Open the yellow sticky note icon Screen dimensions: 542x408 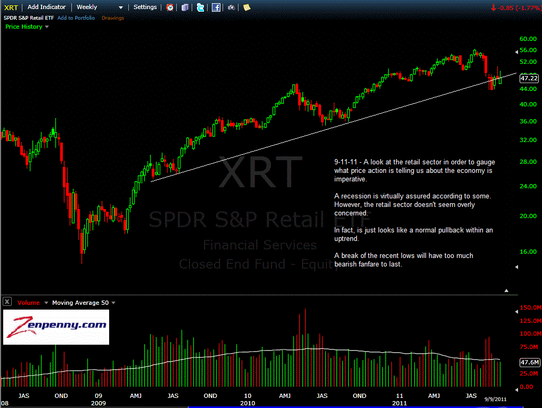point(247,7)
